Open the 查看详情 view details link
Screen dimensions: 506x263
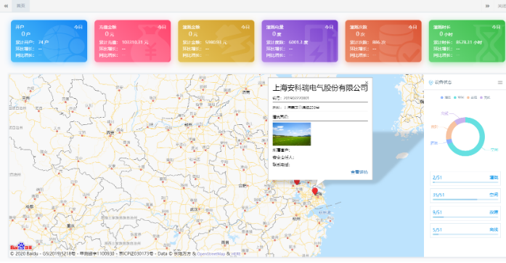359,172
